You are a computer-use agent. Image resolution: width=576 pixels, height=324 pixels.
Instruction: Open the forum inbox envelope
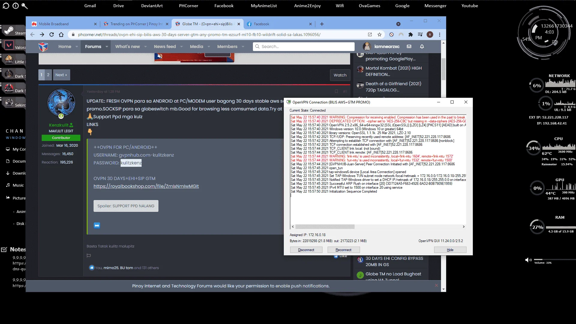pos(409,46)
